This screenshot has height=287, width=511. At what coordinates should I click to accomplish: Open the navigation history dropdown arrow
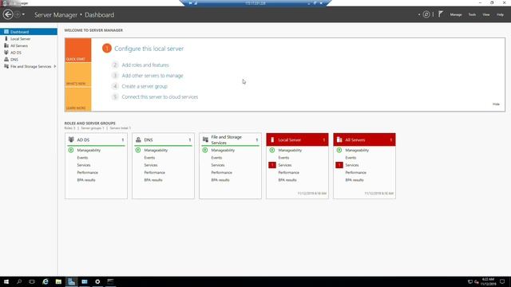[x=23, y=14]
